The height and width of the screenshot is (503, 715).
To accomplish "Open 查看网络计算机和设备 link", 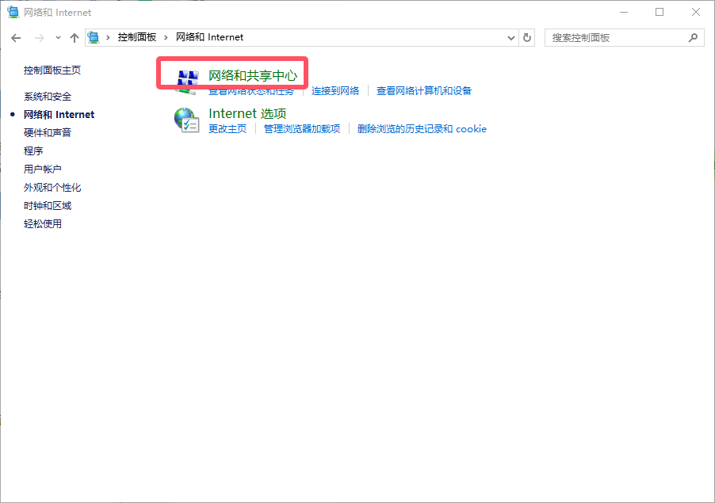I will (x=424, y=91).
